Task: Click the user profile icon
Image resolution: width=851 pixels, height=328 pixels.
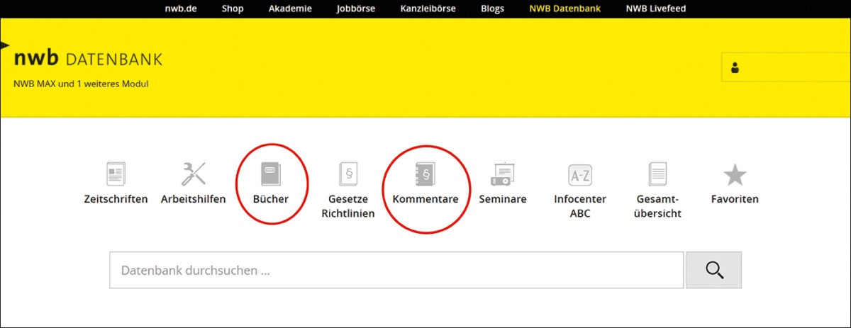Action: click(735, 68)
